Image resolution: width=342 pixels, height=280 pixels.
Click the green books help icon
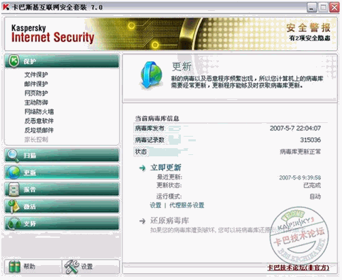coord(14,266)
